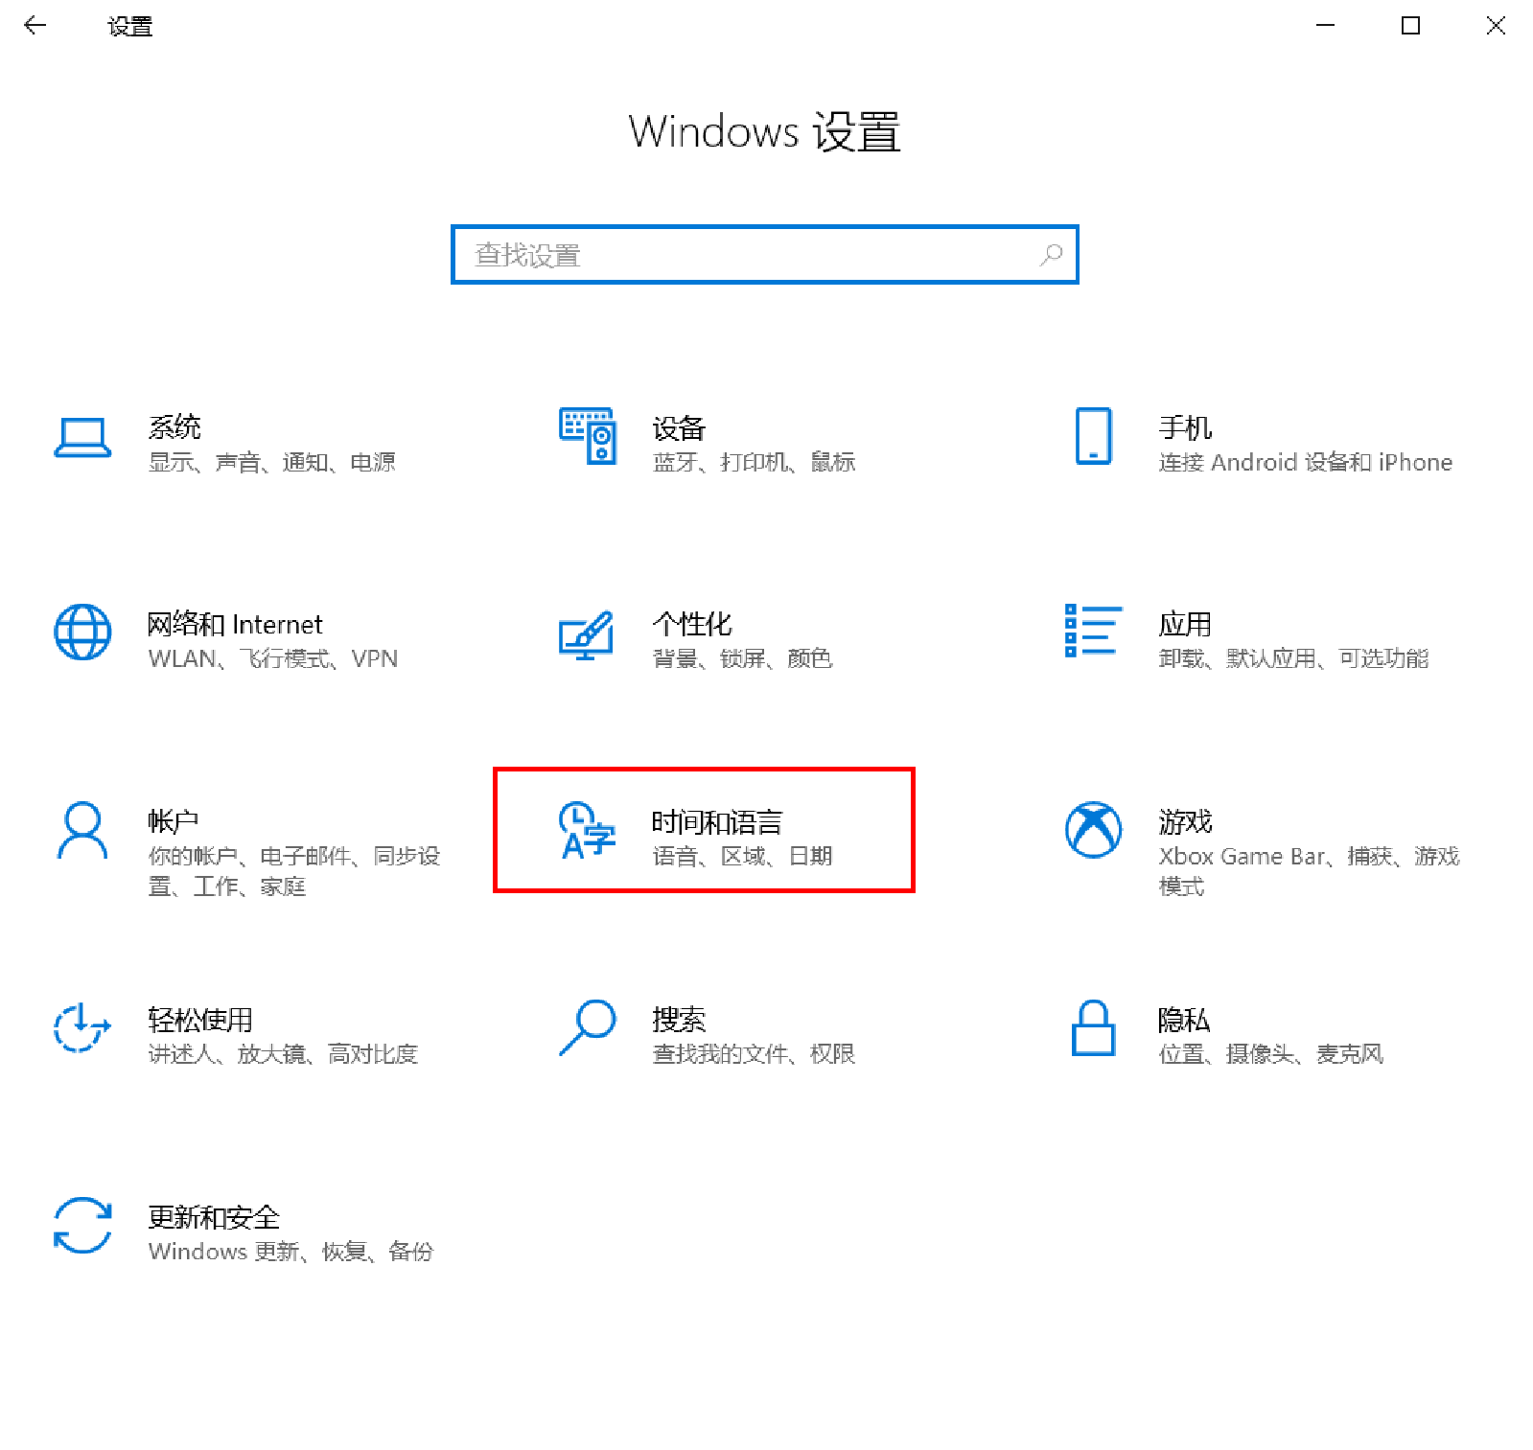This screenshot has height=1450, width=1533.
Task: Select the Xbox Gaming icon
Action: (1093, 830)
